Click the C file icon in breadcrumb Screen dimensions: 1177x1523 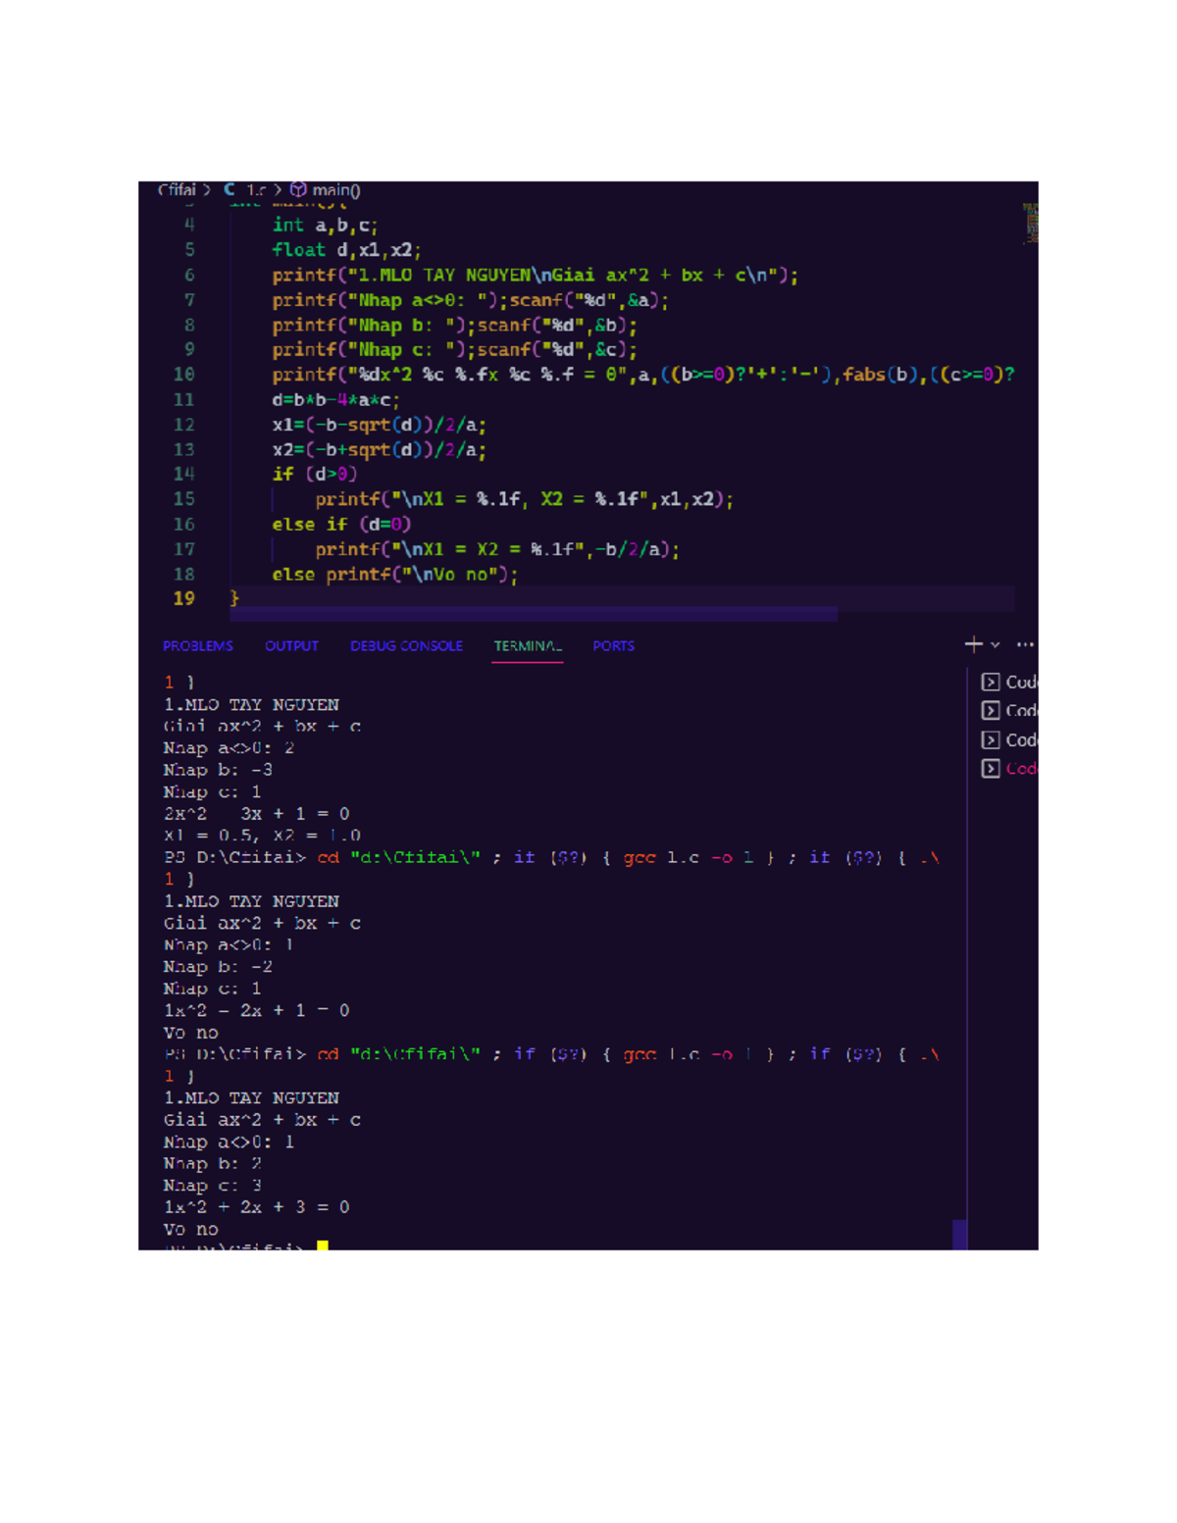[230, 189]
